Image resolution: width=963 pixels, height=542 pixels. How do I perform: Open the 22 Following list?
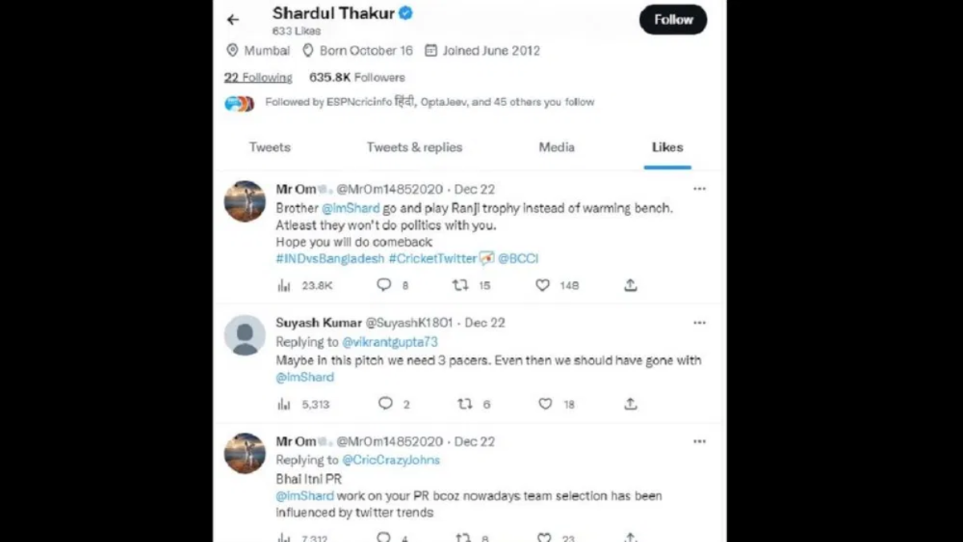pyautogui.click(x=258, y=78)
